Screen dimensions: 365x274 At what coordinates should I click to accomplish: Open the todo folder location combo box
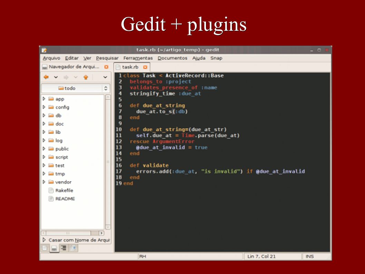click(x=76, y=88)
